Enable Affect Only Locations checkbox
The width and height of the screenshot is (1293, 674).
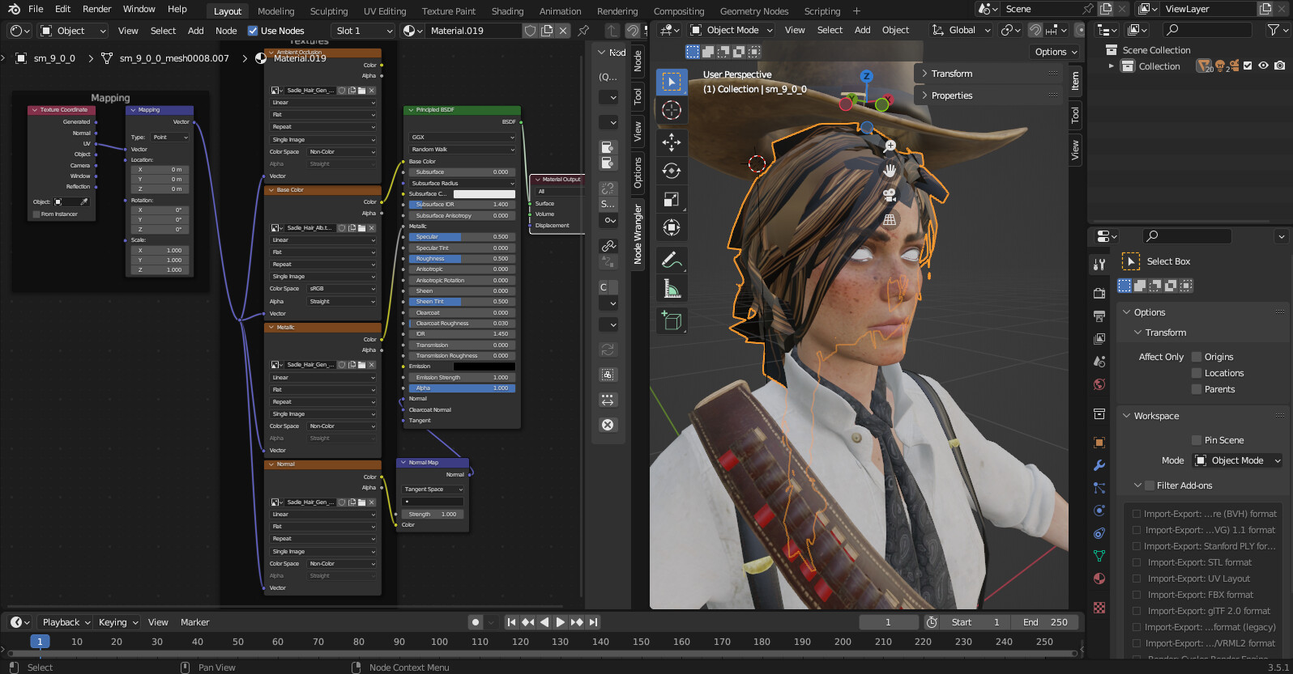pyautogui.click(x=1196, y=373)
